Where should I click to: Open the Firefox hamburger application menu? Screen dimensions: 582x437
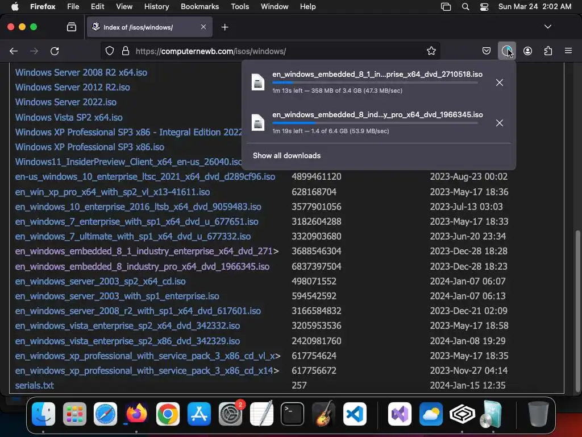pyautogui.click(x=568, y=51)
